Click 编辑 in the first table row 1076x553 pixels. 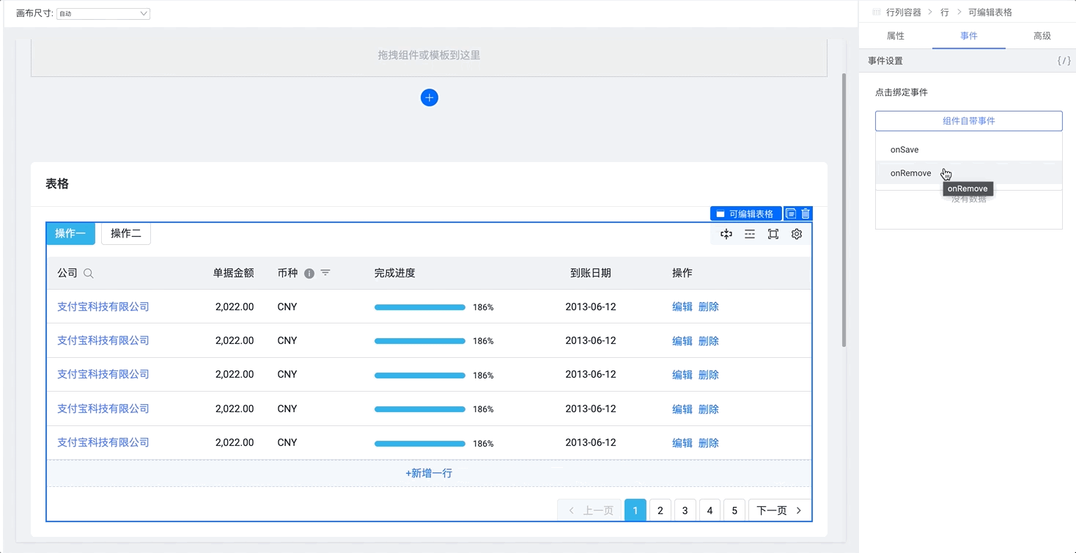pyautogui.click(x=682, y=307)
